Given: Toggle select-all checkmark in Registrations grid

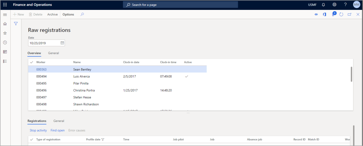Looking at the screenshot, I should coord(32,140).
